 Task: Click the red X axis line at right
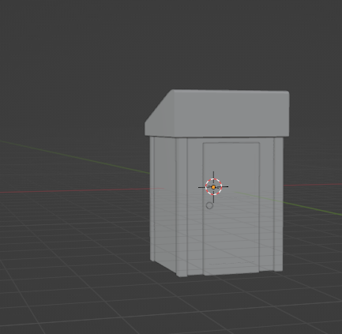[313, 185]
